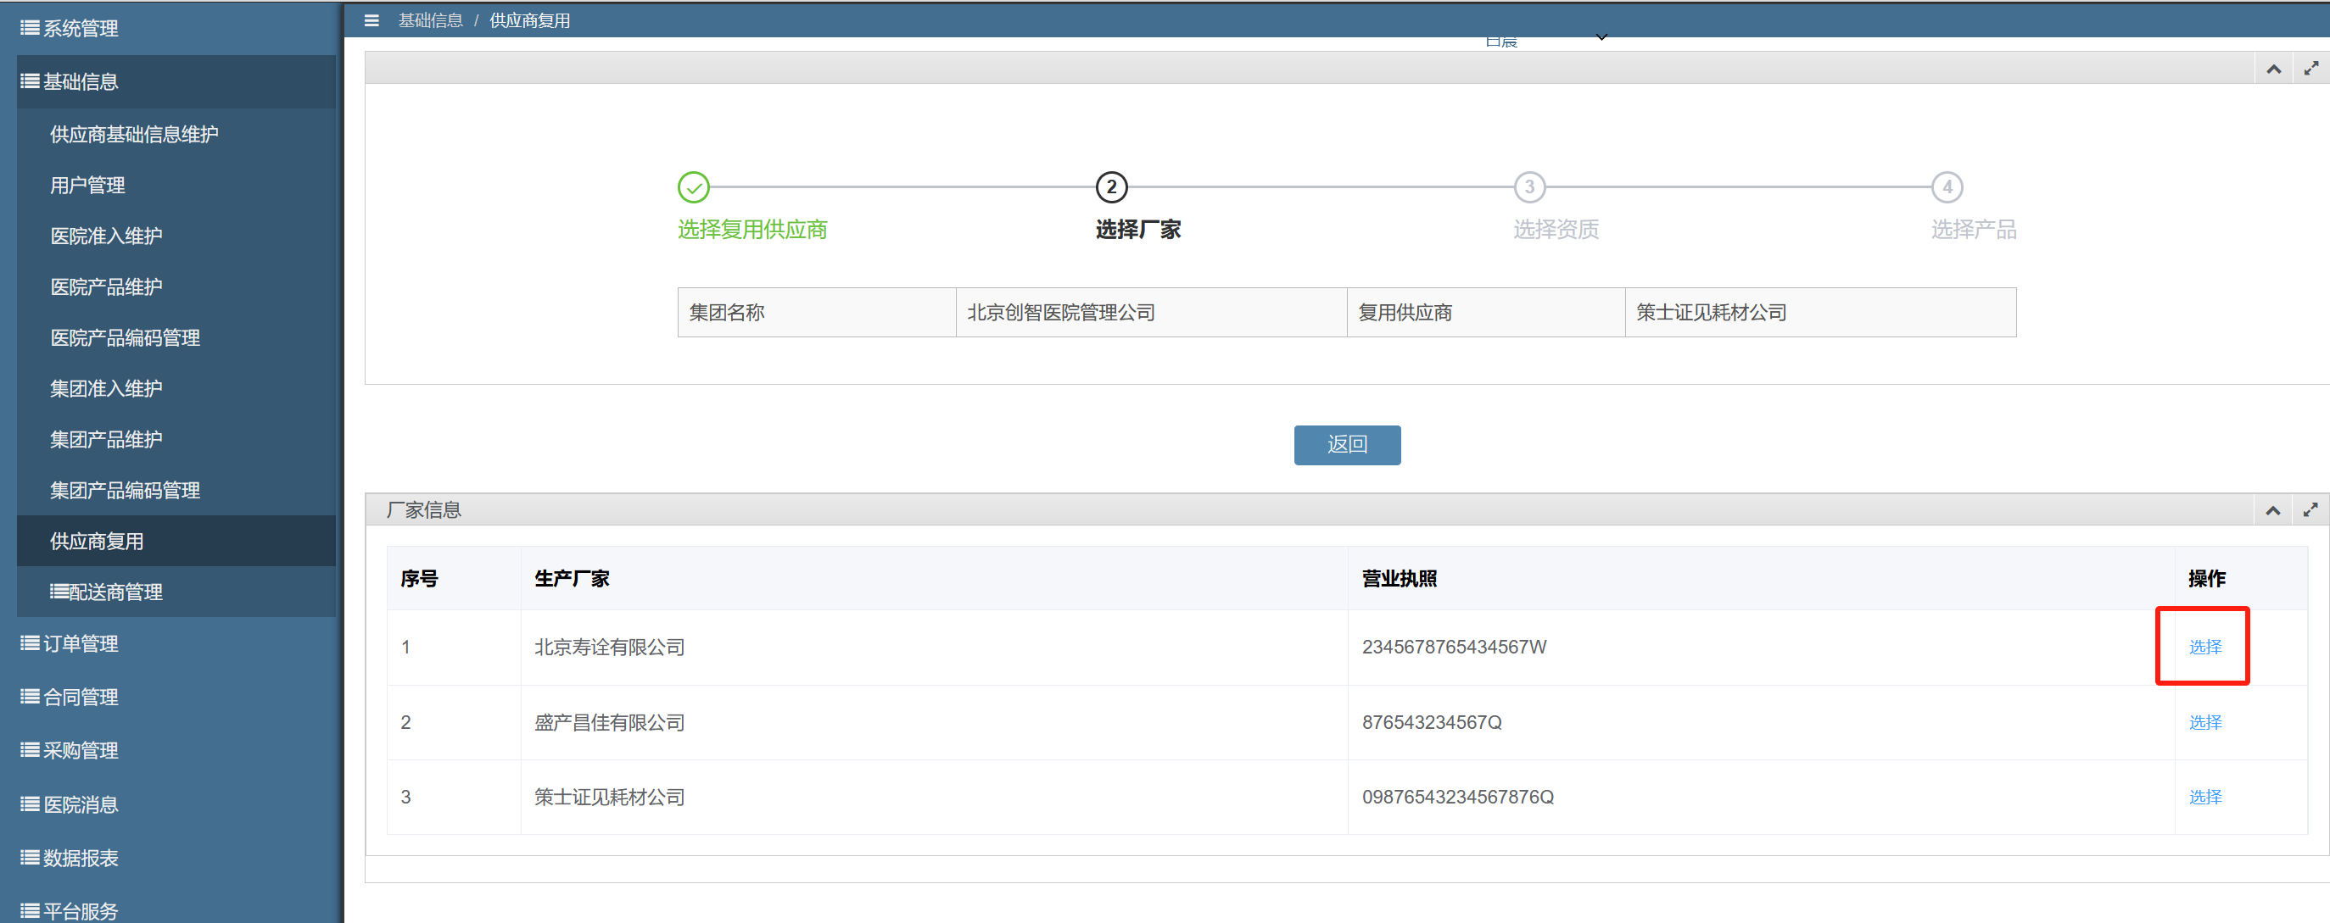Image resolution: width=2330 pixels, height=923 pixels.
Task: Select manufacturer 北京寿诠有限公司
Action: click(2205, 648)
